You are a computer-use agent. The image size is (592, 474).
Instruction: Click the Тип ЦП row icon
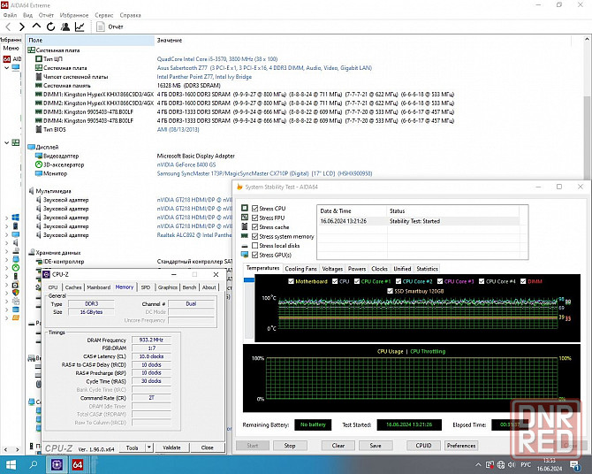point(39,59)
